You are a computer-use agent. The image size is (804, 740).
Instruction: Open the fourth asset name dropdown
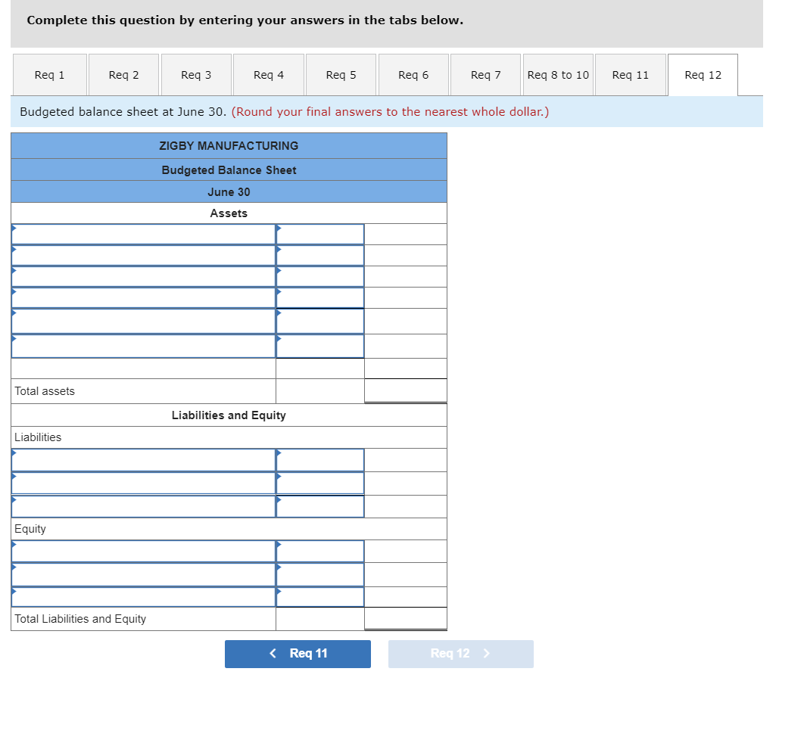tap(144, 298)
